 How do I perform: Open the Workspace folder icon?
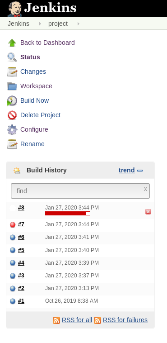pyautogui.click(x=12, y=86)
